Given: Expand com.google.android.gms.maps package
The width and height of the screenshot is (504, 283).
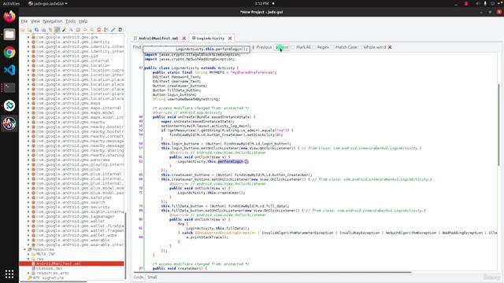Looking at the screenshot, I should tap(28, 103).
